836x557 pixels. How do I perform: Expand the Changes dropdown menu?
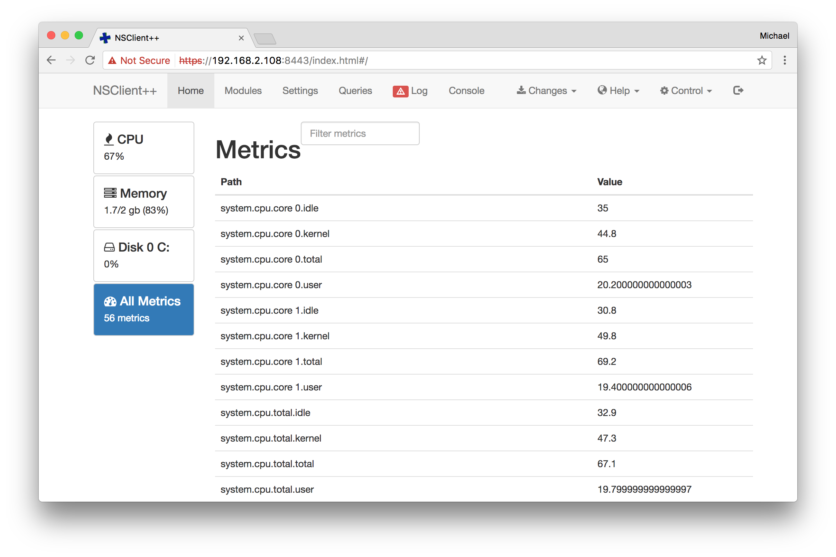click(x=546, y=91)
